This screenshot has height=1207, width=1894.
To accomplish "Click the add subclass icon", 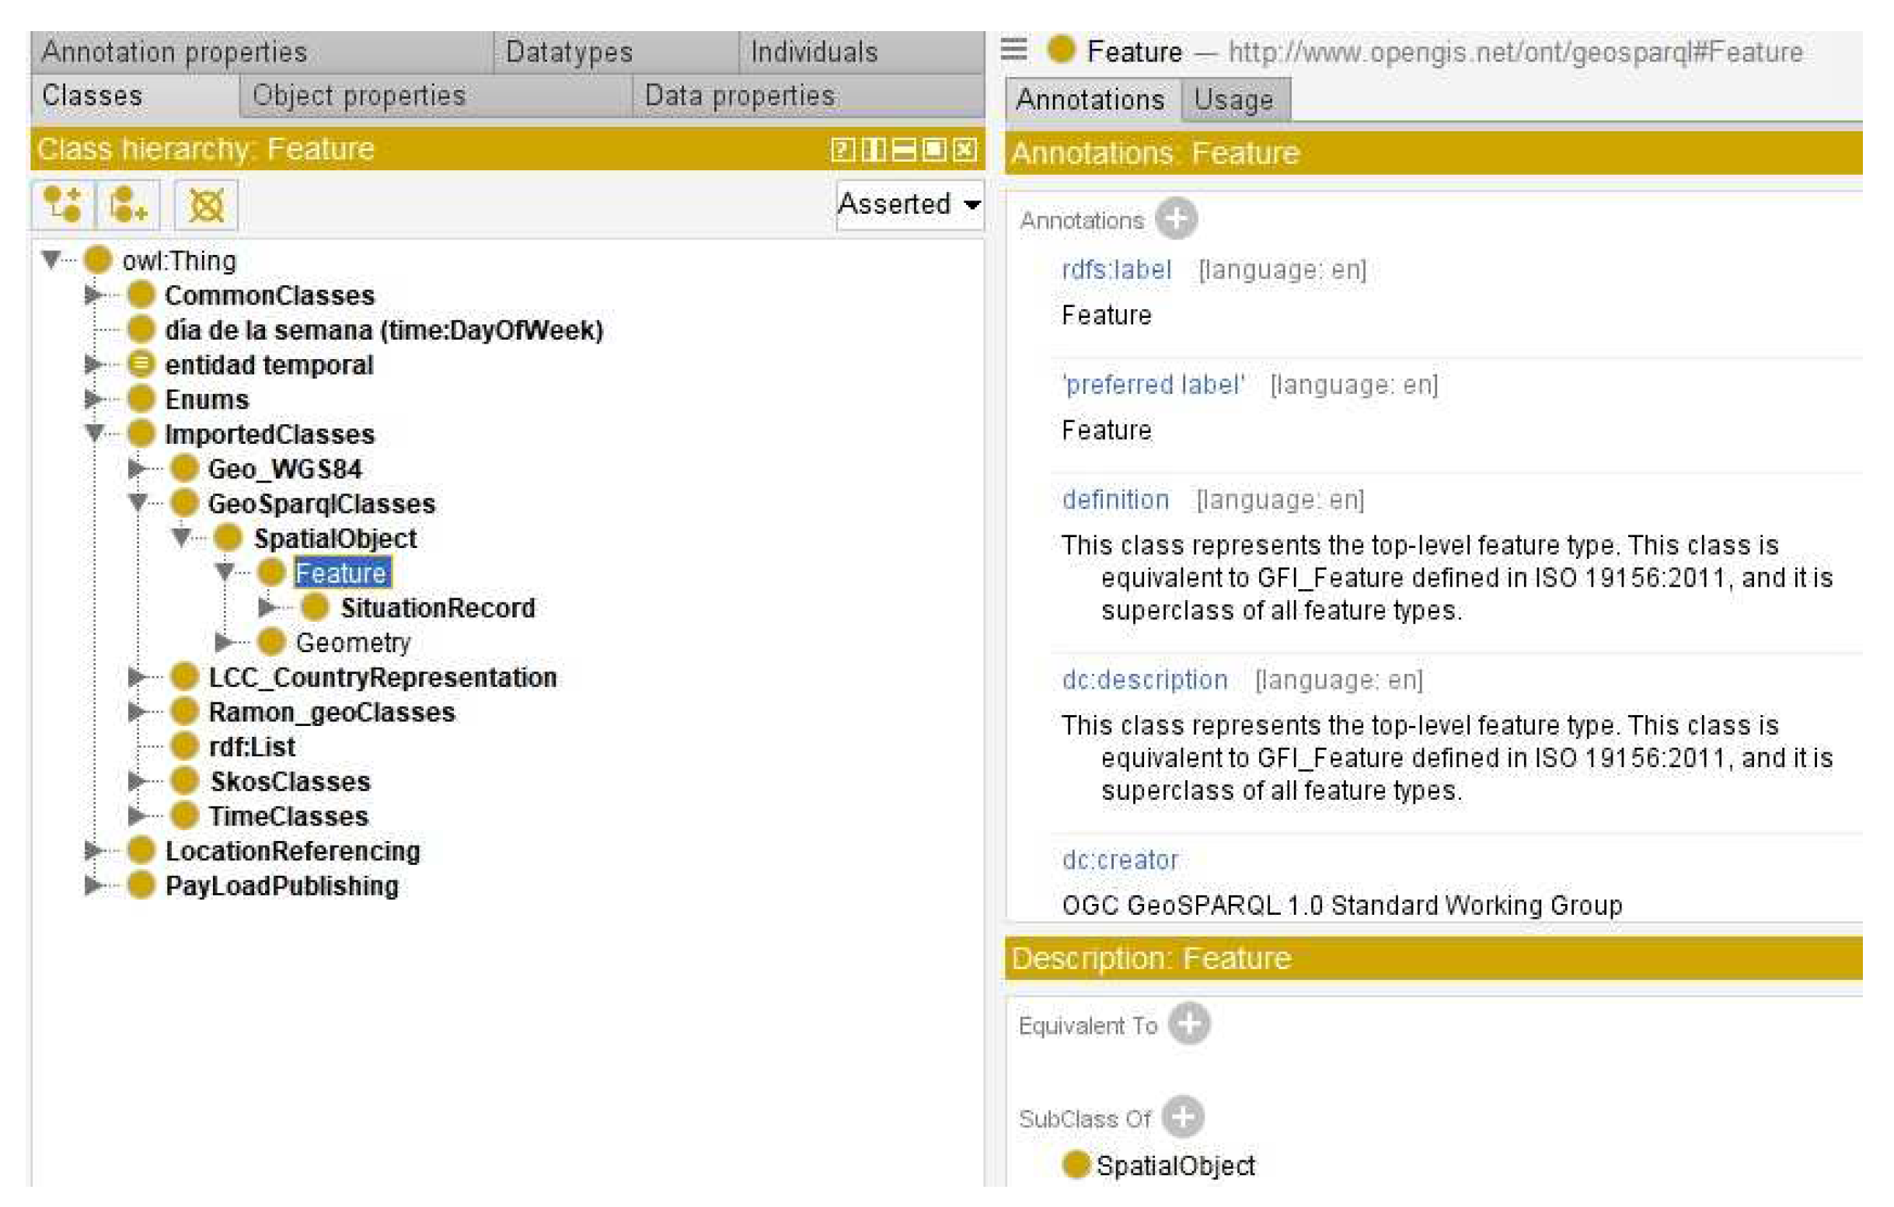I will point(62,205).
